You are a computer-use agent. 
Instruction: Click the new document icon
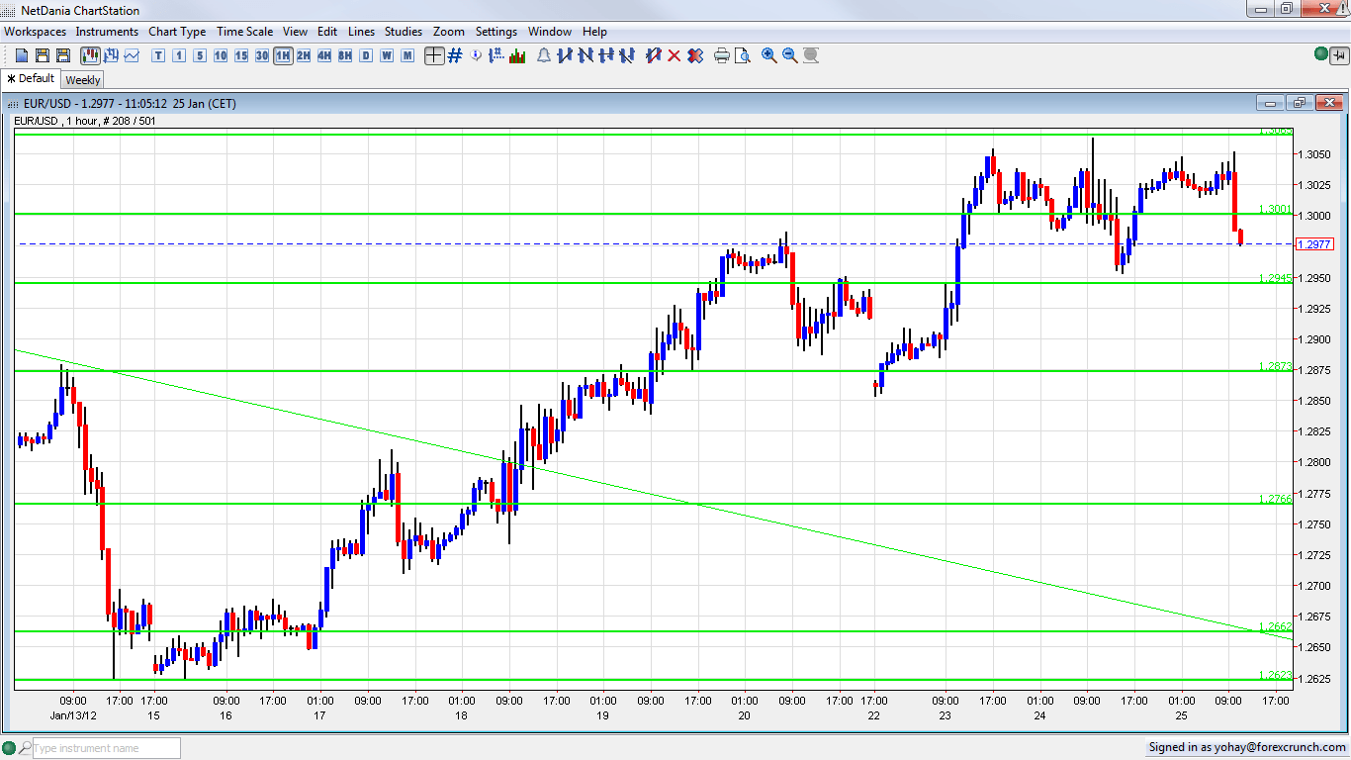click(22, 55)
